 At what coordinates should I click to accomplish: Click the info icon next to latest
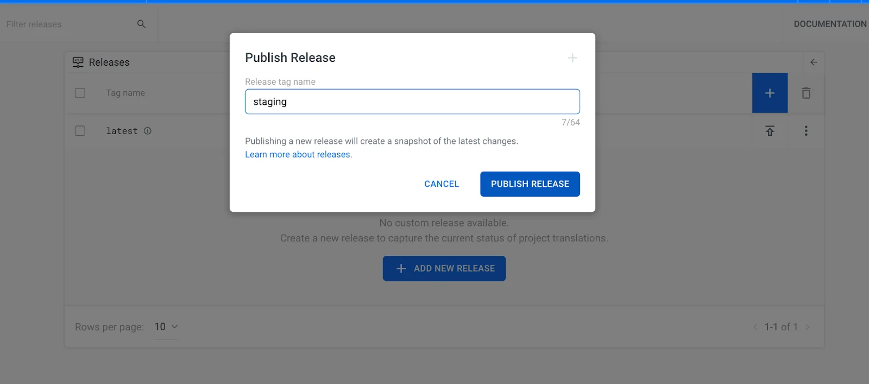coord(148,131)
